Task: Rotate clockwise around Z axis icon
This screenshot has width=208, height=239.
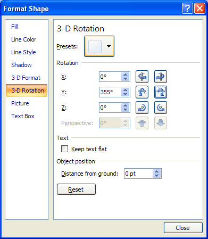Action: click(142, 108)
